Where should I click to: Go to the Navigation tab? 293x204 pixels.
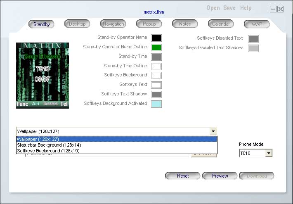[x=113, y=24]
